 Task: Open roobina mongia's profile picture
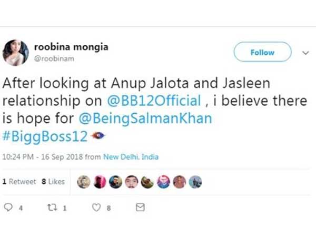[x=15, y=53]
